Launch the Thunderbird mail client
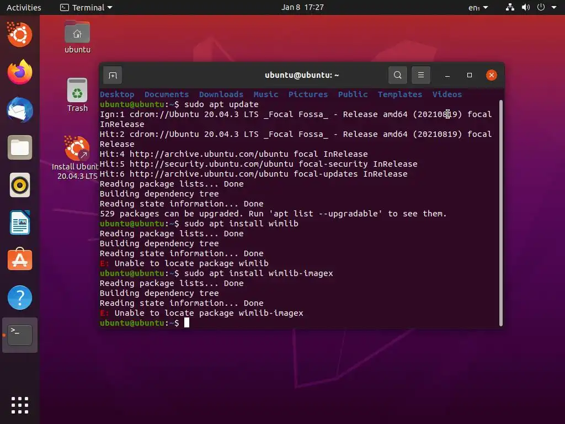 click(19, 110)
